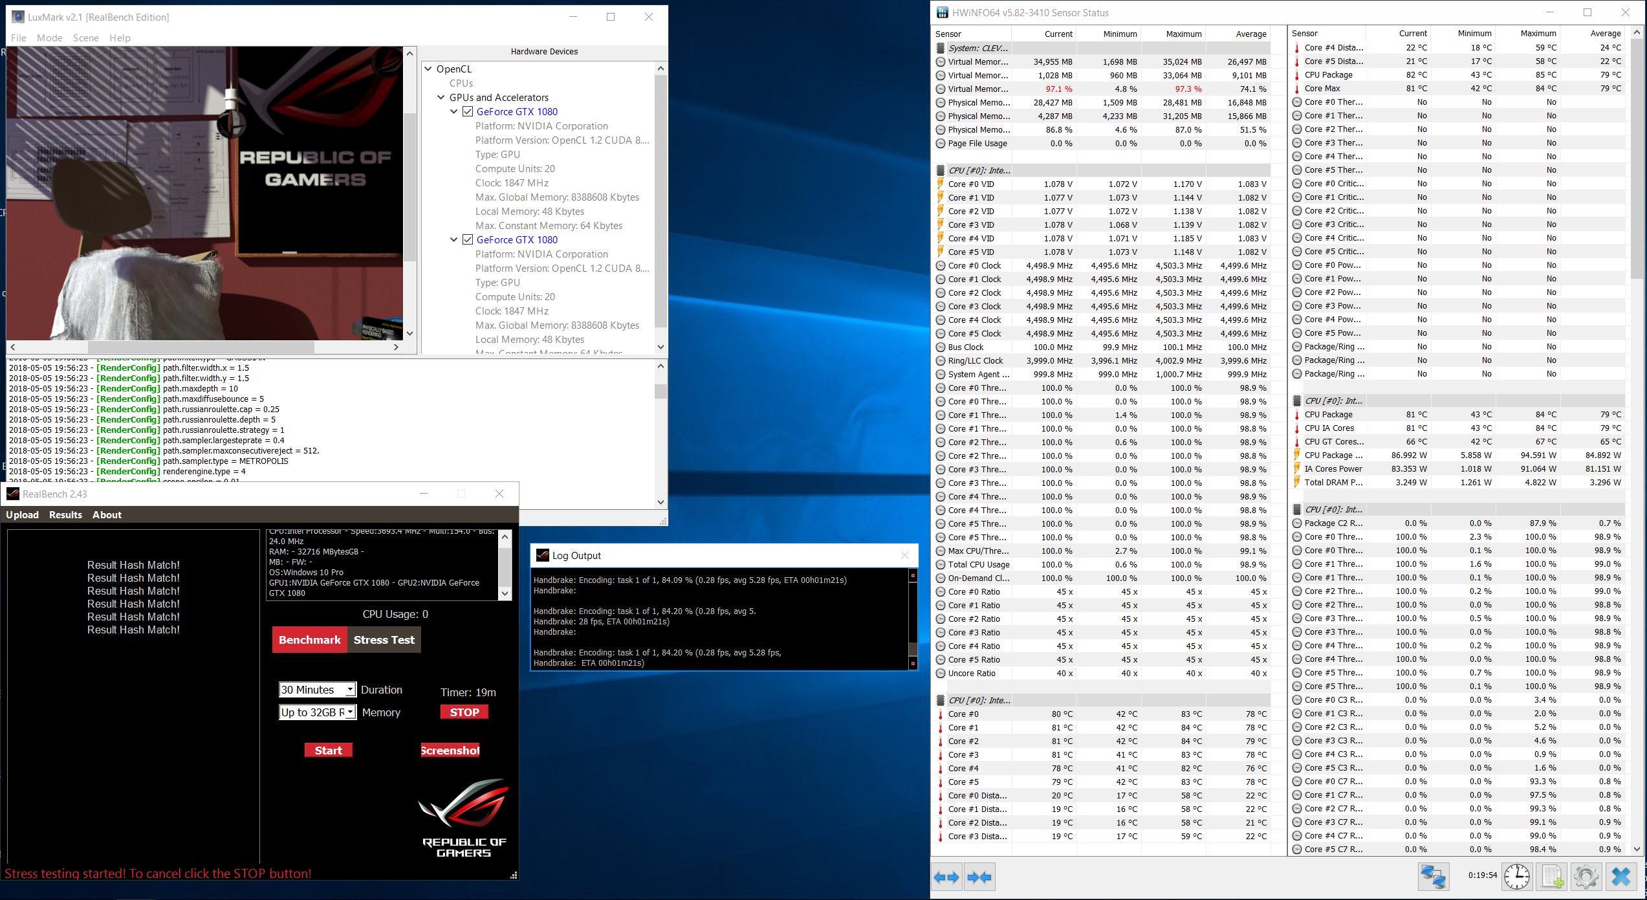Collapse the GPUs and Accelerators node
Viewport: 1647px width, 900px height.
(x=441, y=97)
